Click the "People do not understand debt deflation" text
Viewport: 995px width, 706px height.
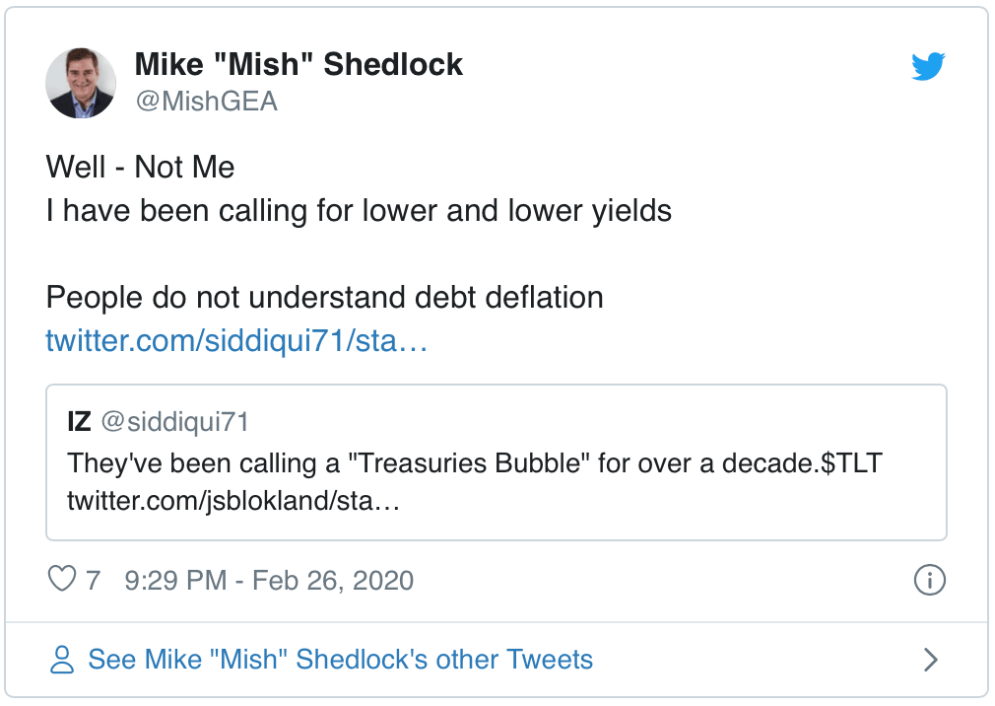[324, 297]
